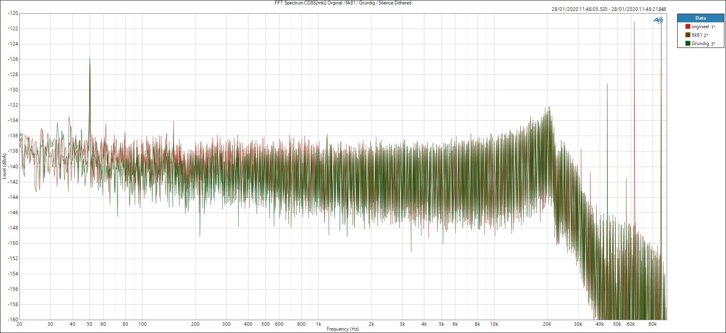Click the -120 tick on level axis

(13, 13)
